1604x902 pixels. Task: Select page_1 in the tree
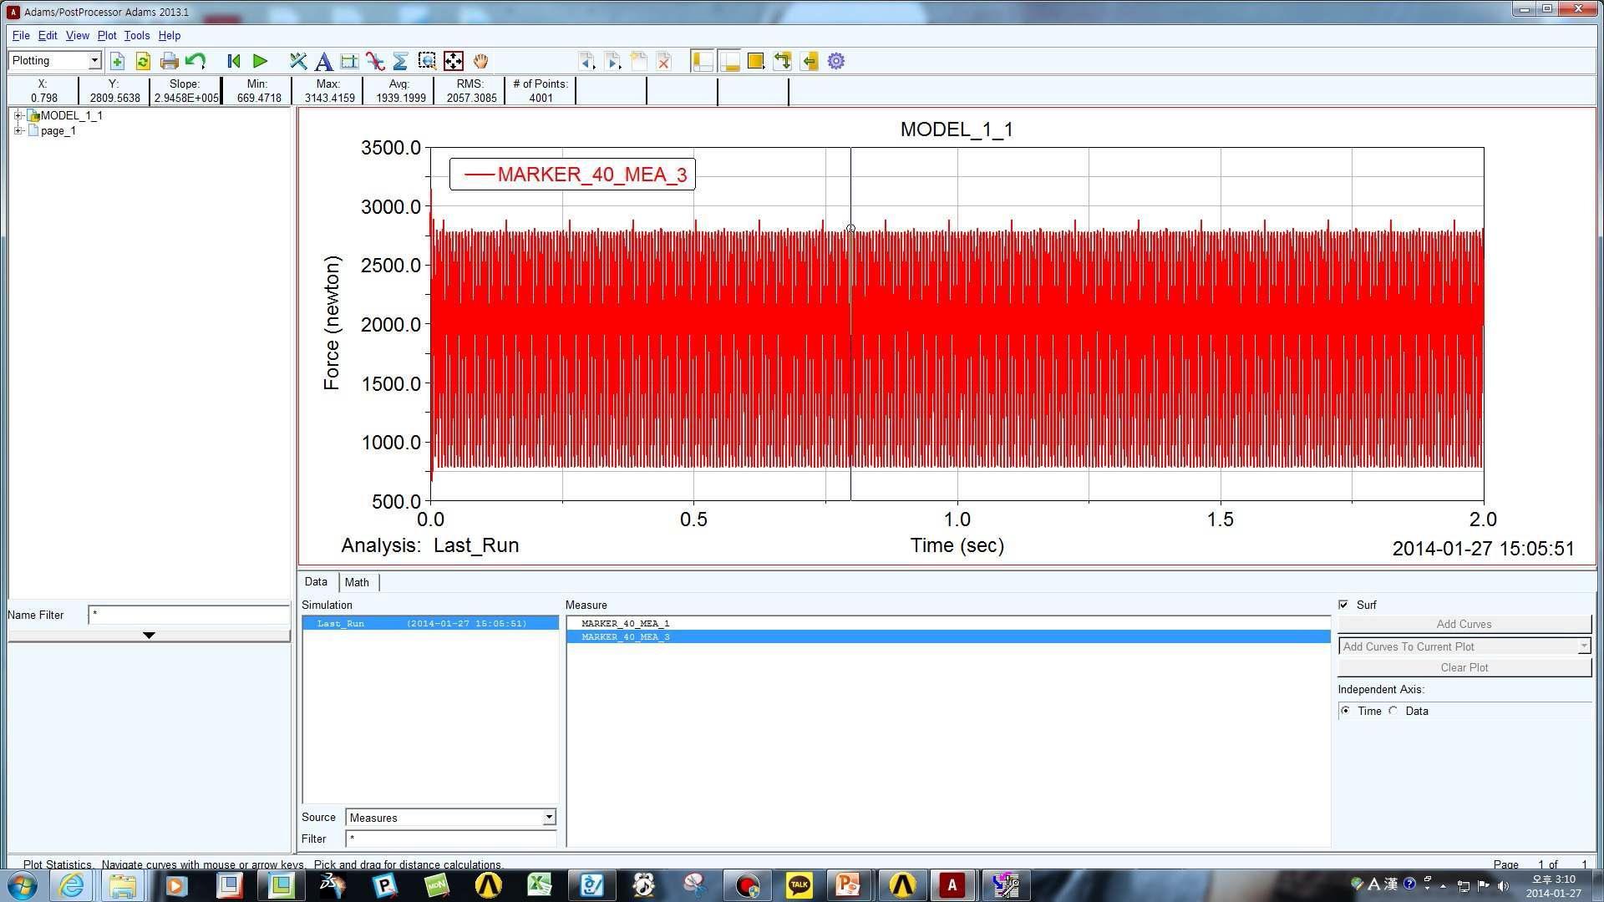pyautogui.click(x=58, y=130)
